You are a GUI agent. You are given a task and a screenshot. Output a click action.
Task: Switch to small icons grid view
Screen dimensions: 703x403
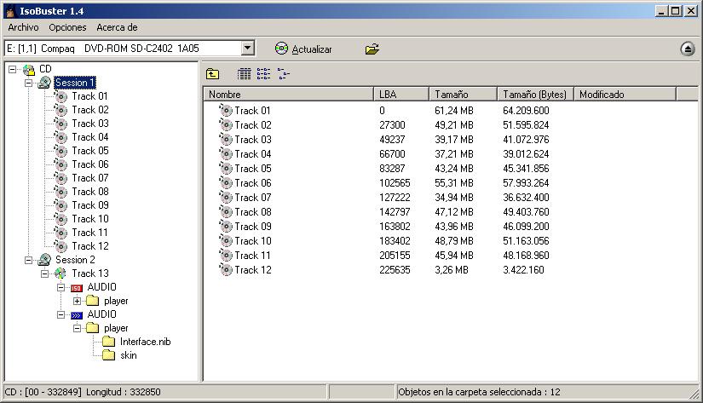[x=245, y=75]
